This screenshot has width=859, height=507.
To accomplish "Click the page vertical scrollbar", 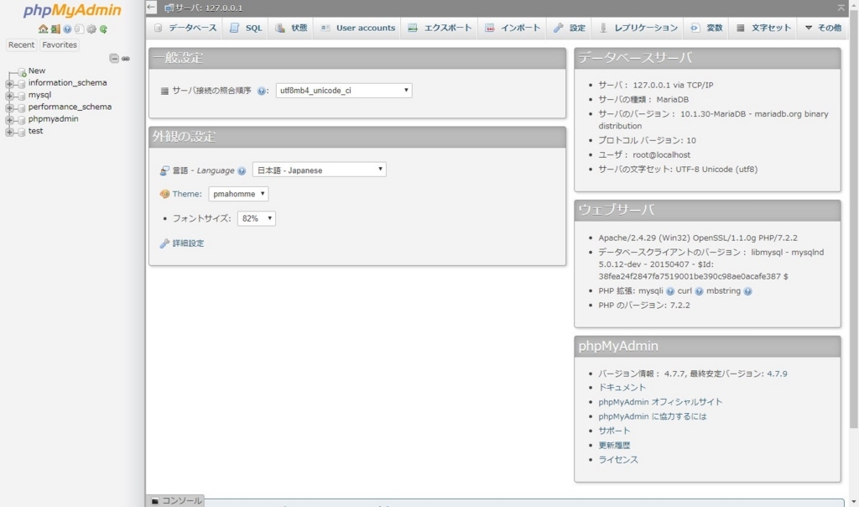I will coord(853,219).
